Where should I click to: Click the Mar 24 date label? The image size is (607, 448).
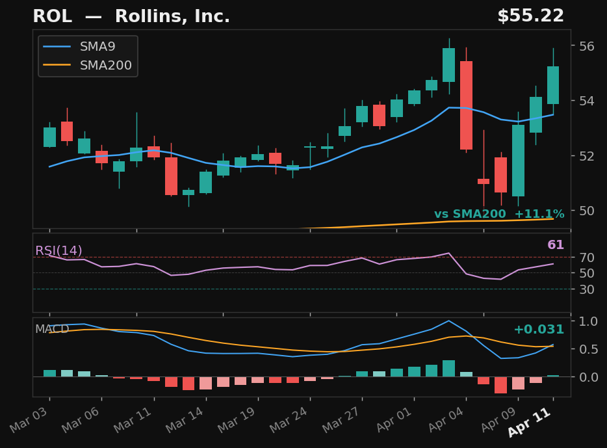click(x=289, y=420)
